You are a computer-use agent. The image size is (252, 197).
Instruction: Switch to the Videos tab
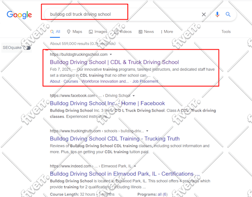(123, 32)
